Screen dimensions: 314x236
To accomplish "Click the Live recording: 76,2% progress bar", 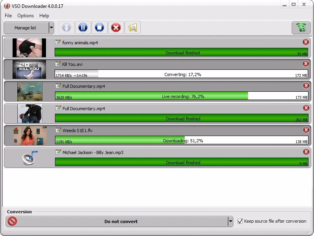I will [182, 96].
